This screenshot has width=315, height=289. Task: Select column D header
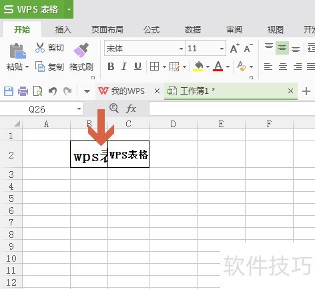pos(173,124)
